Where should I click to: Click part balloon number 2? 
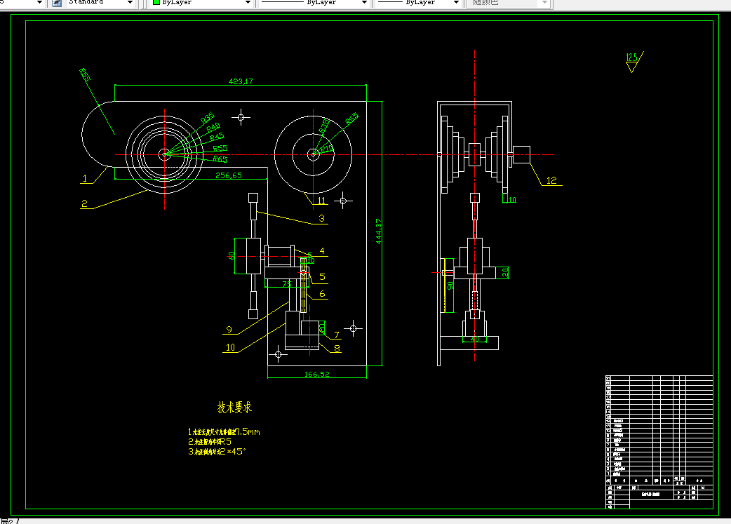84,203
